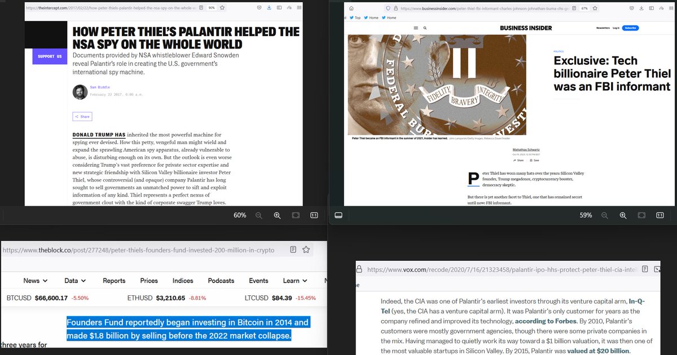The image size is (677, 355).
Task: Select the fullscreen view icon in the viewer toolbar
Action: coord(296,215)
